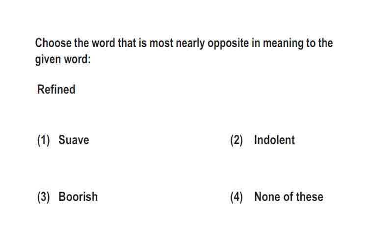
Task: Click the word 'that' in the question
Action: point(127,43)
